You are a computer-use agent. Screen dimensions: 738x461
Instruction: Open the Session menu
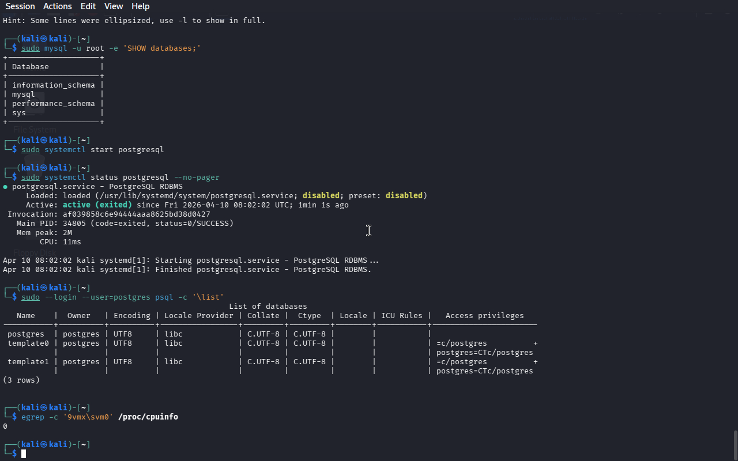(x=20, y=6)
